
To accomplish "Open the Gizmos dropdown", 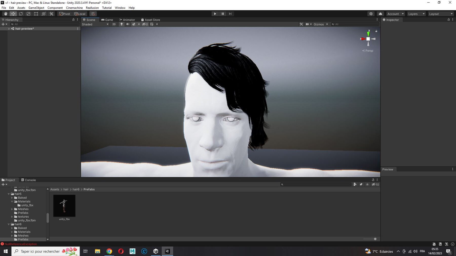I will 321,24.
